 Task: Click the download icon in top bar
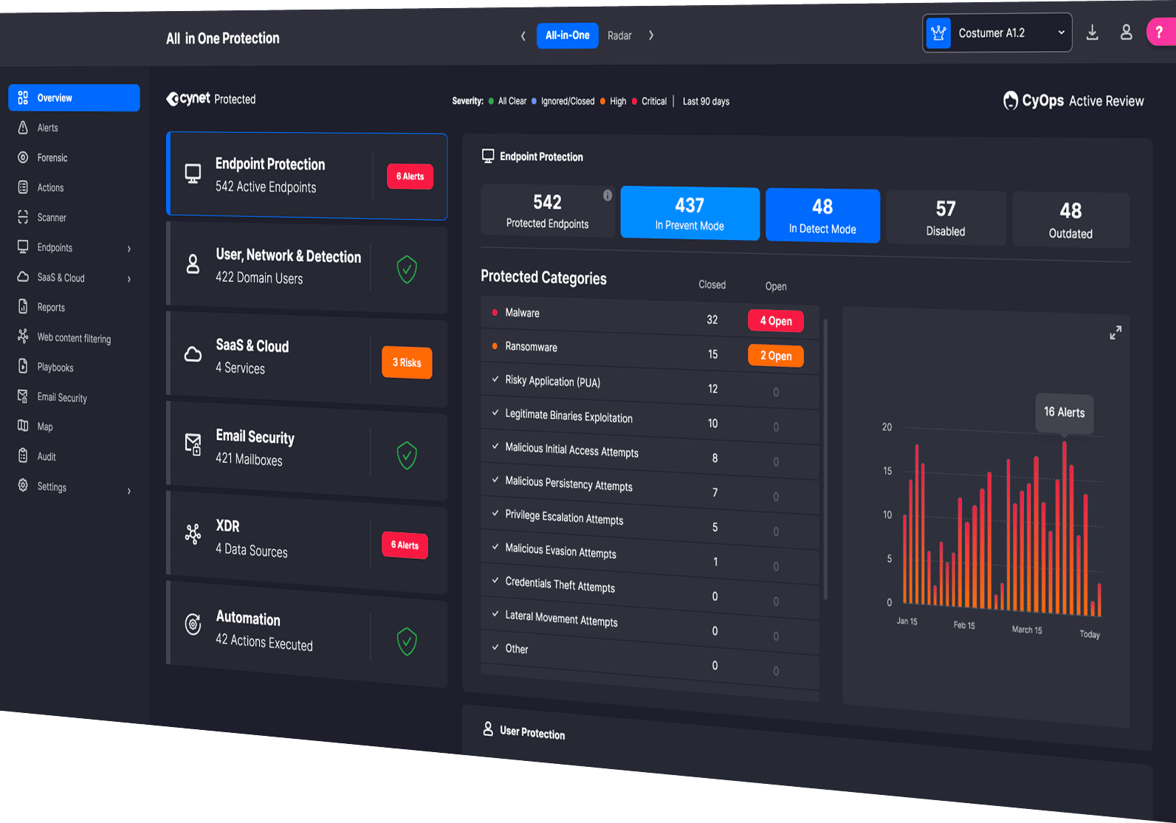click(1092, 33)
